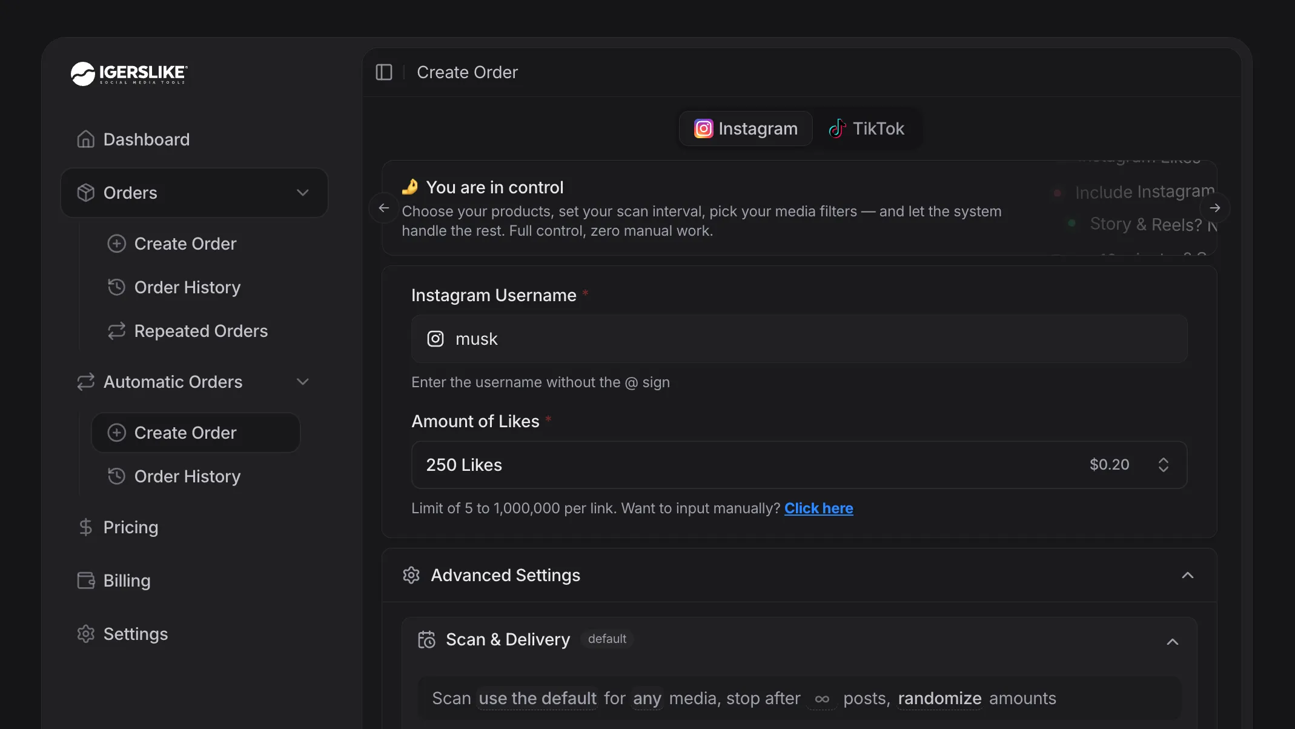This screenshot has width=1295, height=729.
Task: Open Dashboard from the sidebar
Action: [x=194, y=139]
